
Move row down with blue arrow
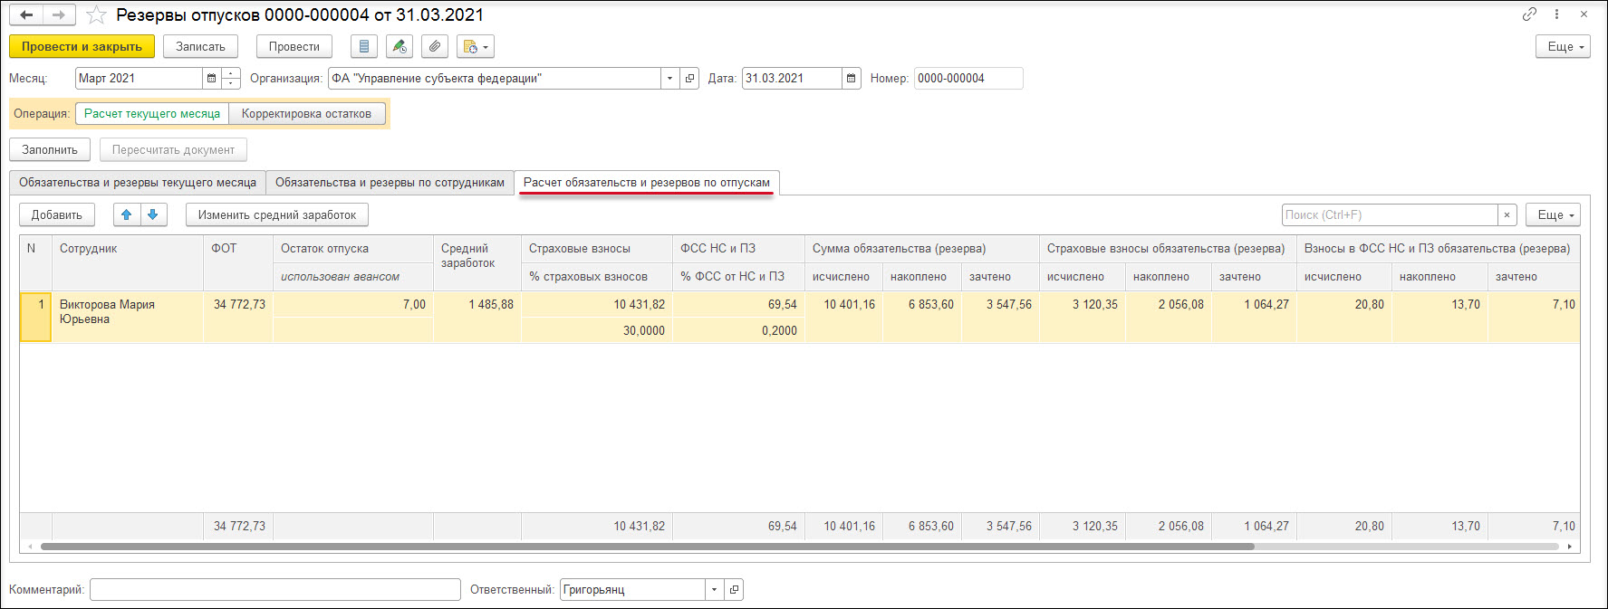(x=153, y=214)
